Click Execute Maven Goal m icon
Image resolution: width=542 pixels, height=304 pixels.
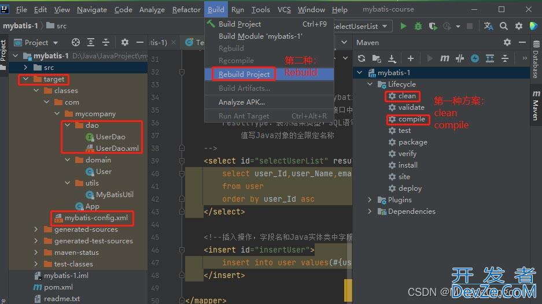(444, 58)
